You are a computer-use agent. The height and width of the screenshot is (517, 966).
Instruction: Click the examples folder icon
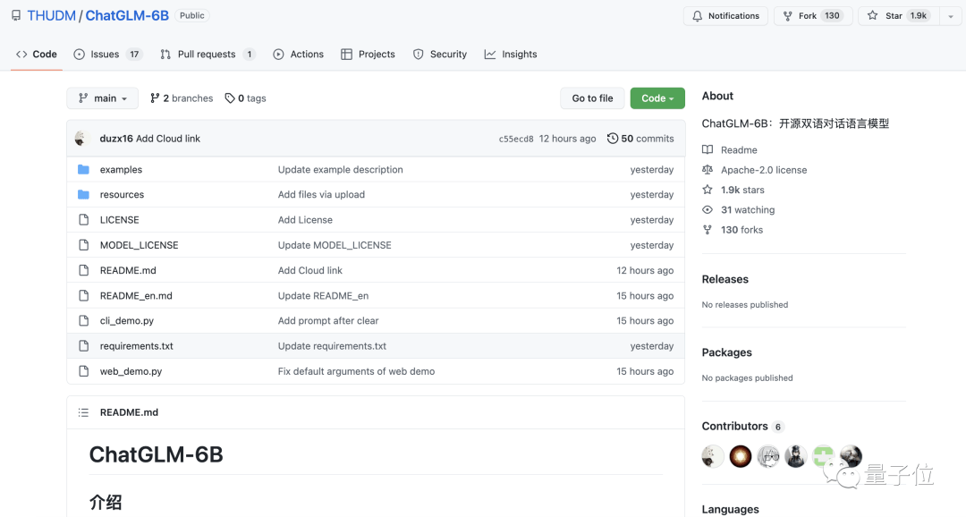tap(83, 170)
